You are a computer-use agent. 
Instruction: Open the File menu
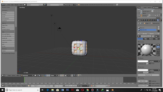pos(9,5)
